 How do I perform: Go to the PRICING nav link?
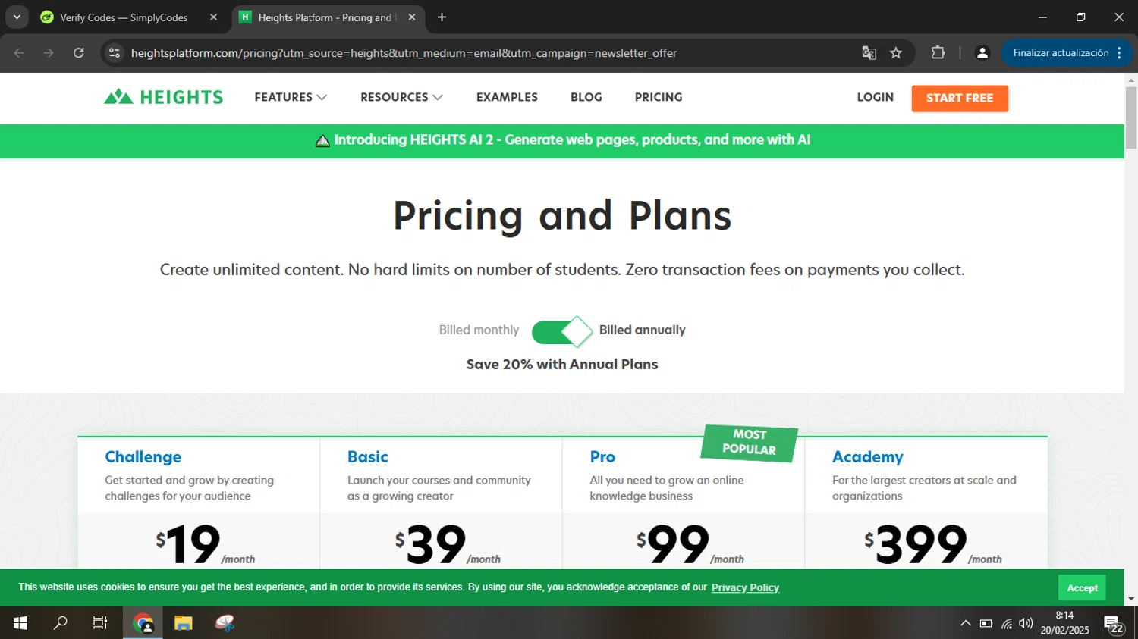[659, 97]
